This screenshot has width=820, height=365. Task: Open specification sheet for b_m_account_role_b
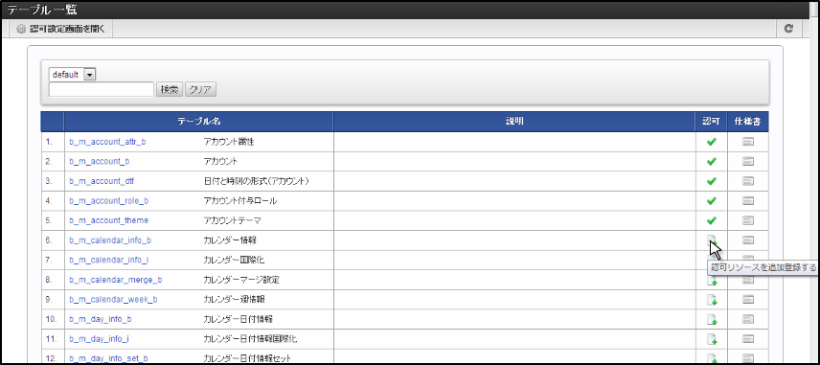[x=748, y=201]
